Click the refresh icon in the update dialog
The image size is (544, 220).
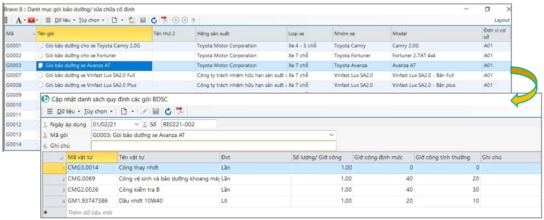[x=168, y=111]
